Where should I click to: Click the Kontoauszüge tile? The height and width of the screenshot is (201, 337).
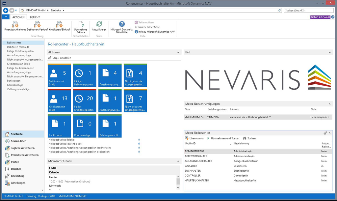pos(85,126)
